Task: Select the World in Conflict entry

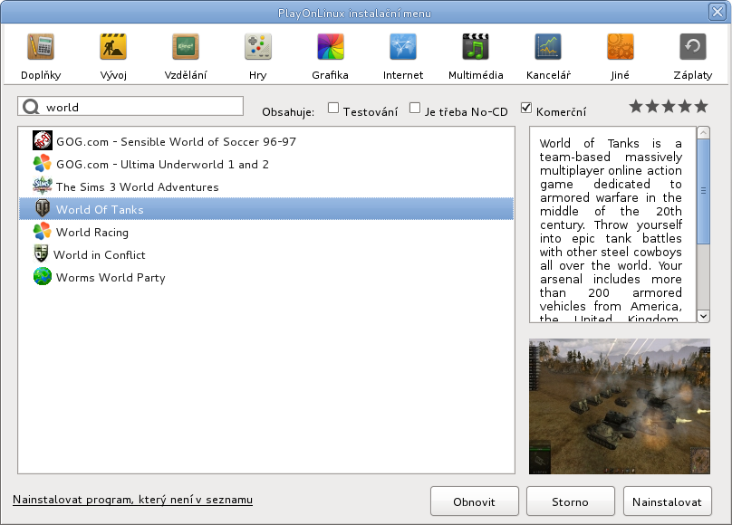Action: pyautogui.click(x=266, y=254)
